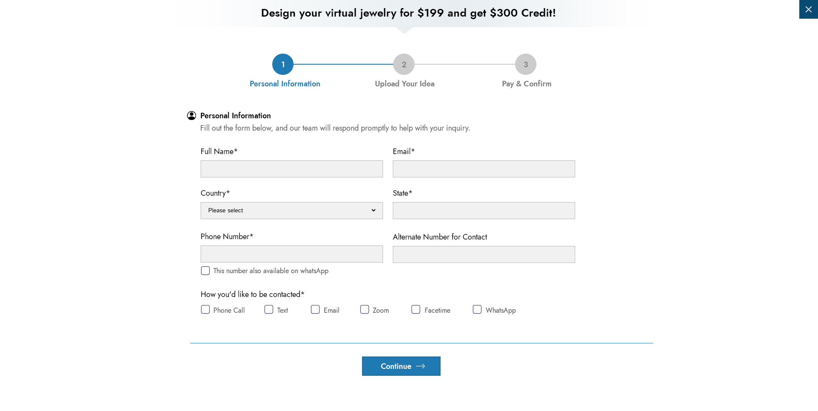Select the State text field
The image size is (818, 411).
[484, 211]
